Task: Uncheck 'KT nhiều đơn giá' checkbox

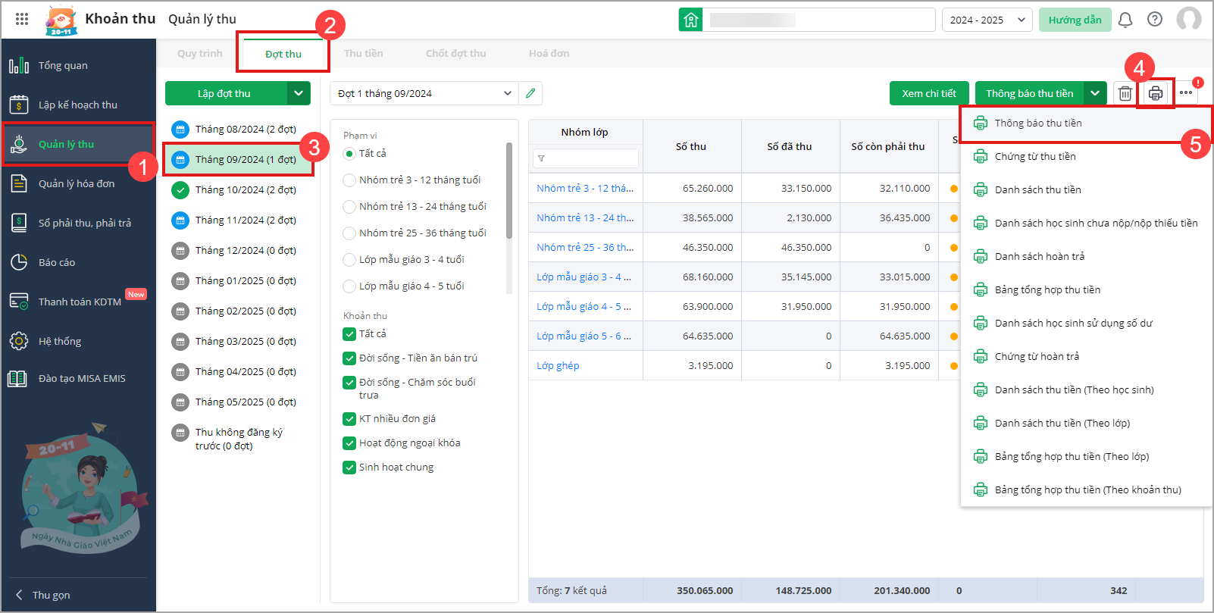Action: [349, 419]
